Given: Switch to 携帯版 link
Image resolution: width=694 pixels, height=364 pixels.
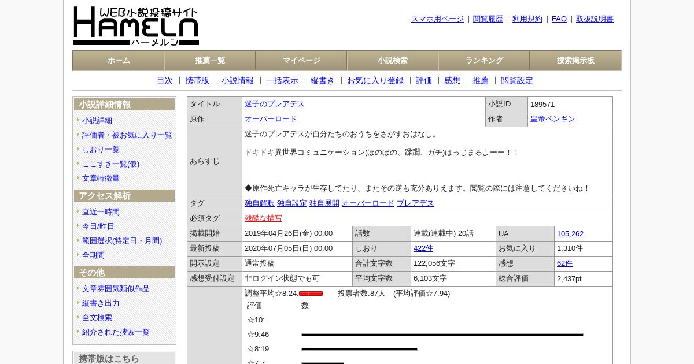Looking at the screenshot, I should coord(197,81).
